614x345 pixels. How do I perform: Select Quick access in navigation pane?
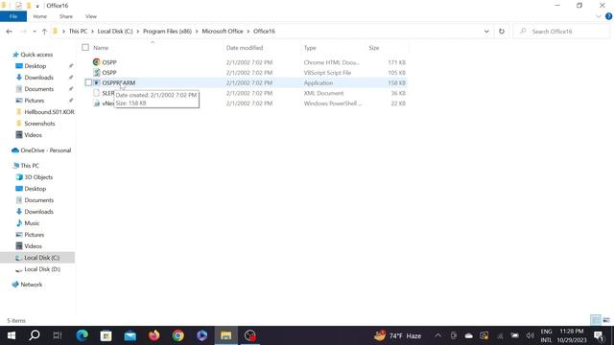(36, 55)
